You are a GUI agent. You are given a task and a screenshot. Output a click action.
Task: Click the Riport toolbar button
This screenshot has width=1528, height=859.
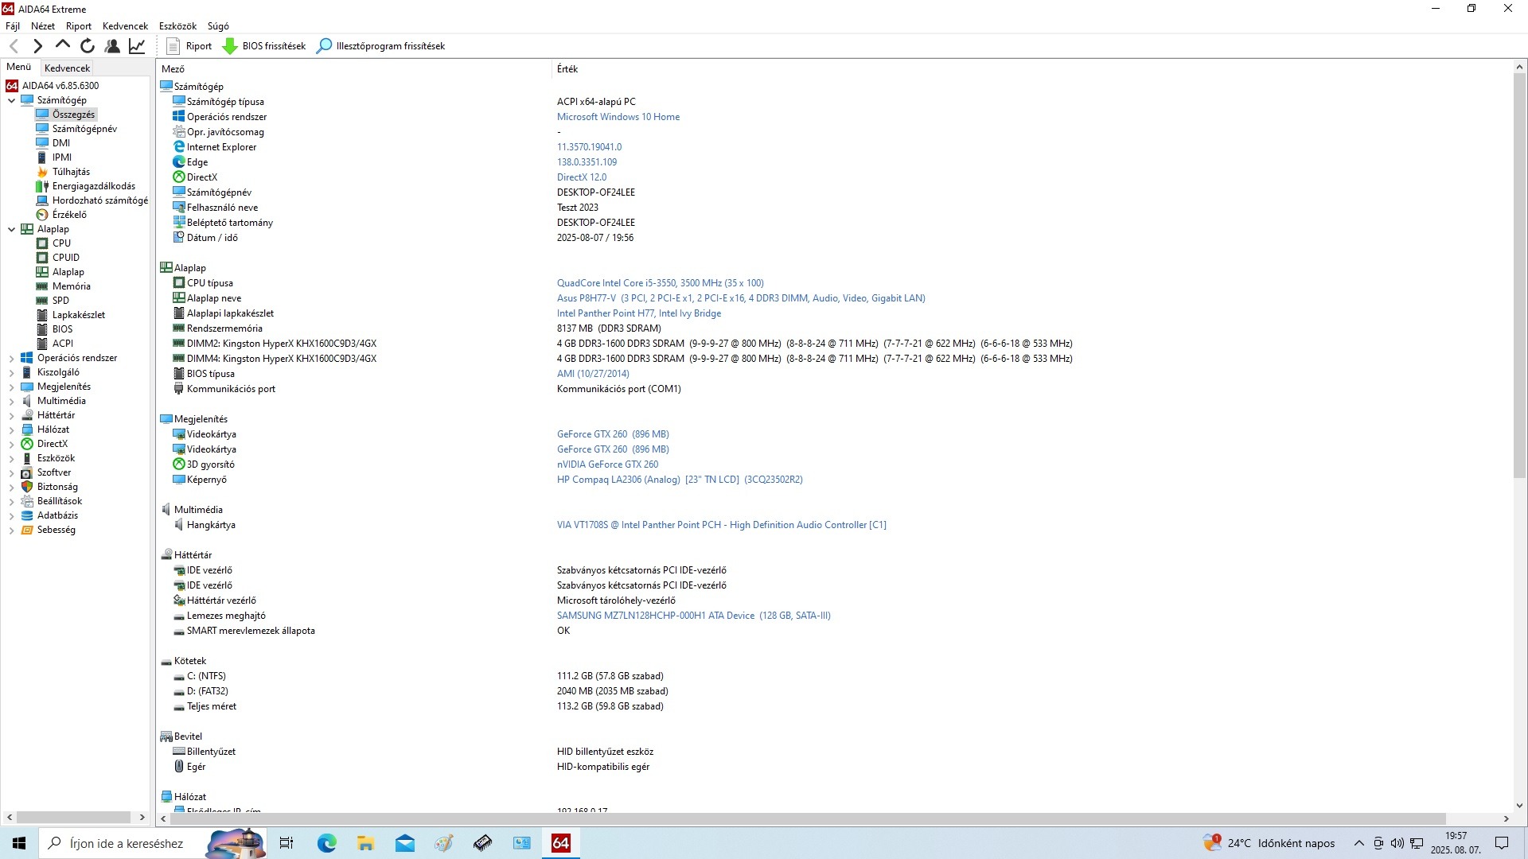[x=189, y=46]
